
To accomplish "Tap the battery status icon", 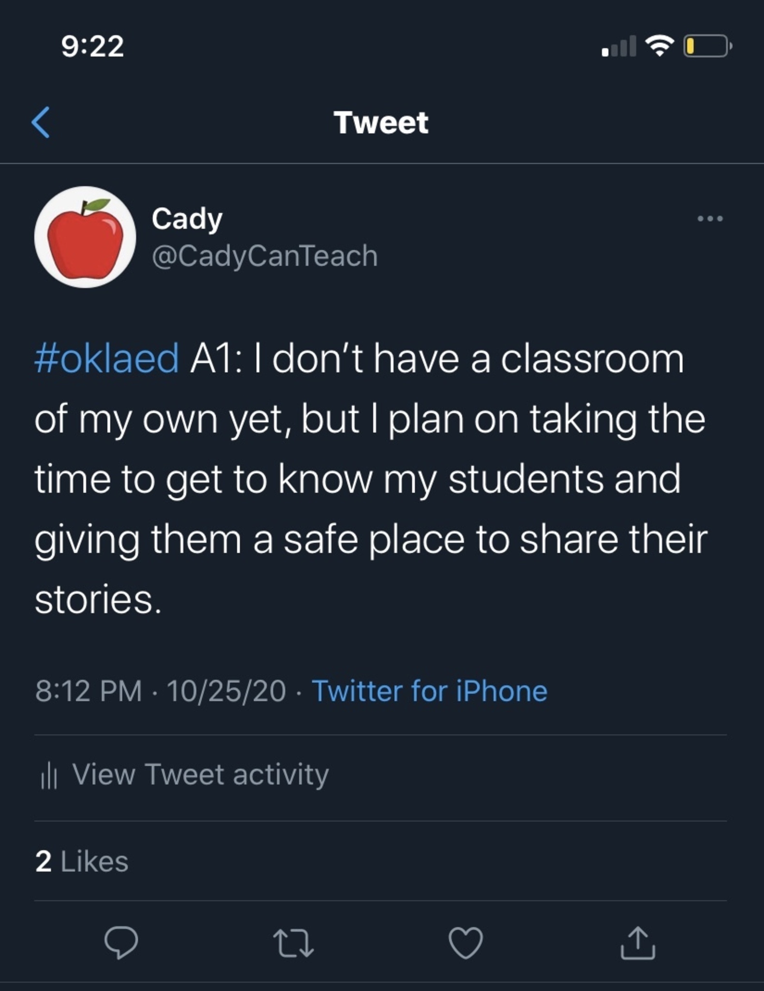I will [x=706, y=46].
